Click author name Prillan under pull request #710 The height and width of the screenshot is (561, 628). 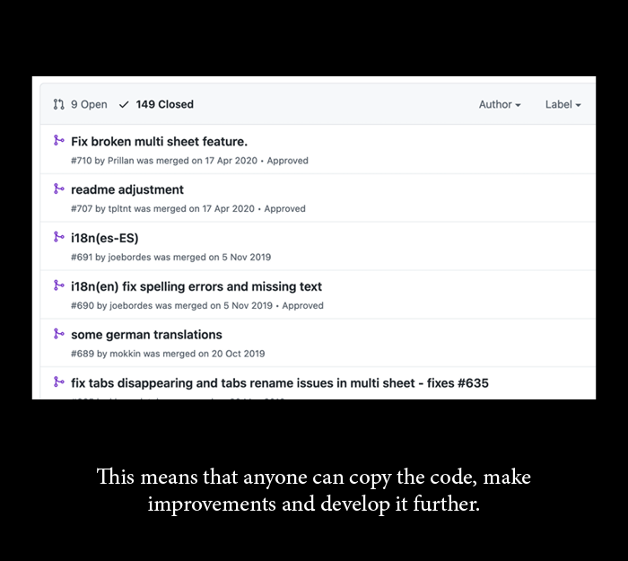pyautogui.click(x=120, y=161)
